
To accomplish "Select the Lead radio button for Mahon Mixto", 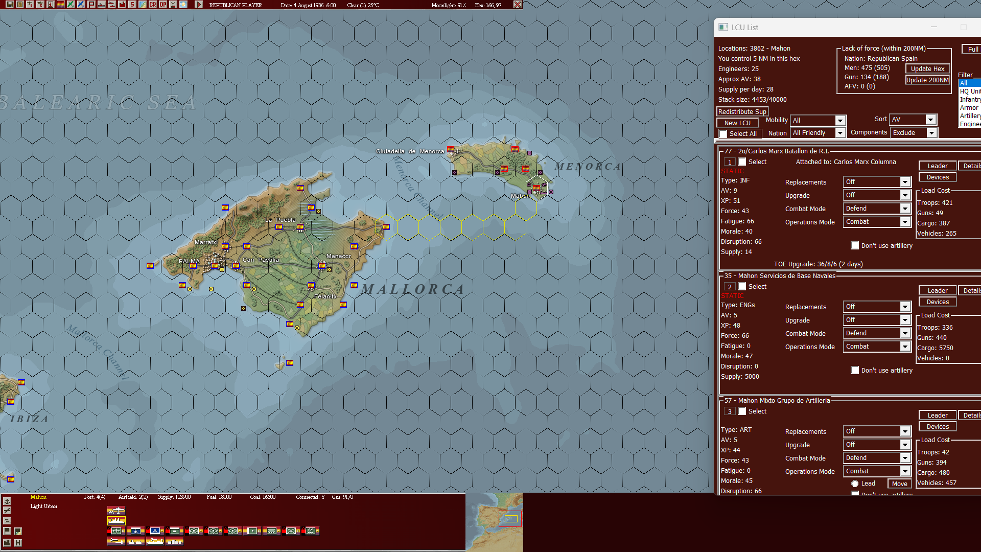I will (855, 484).
